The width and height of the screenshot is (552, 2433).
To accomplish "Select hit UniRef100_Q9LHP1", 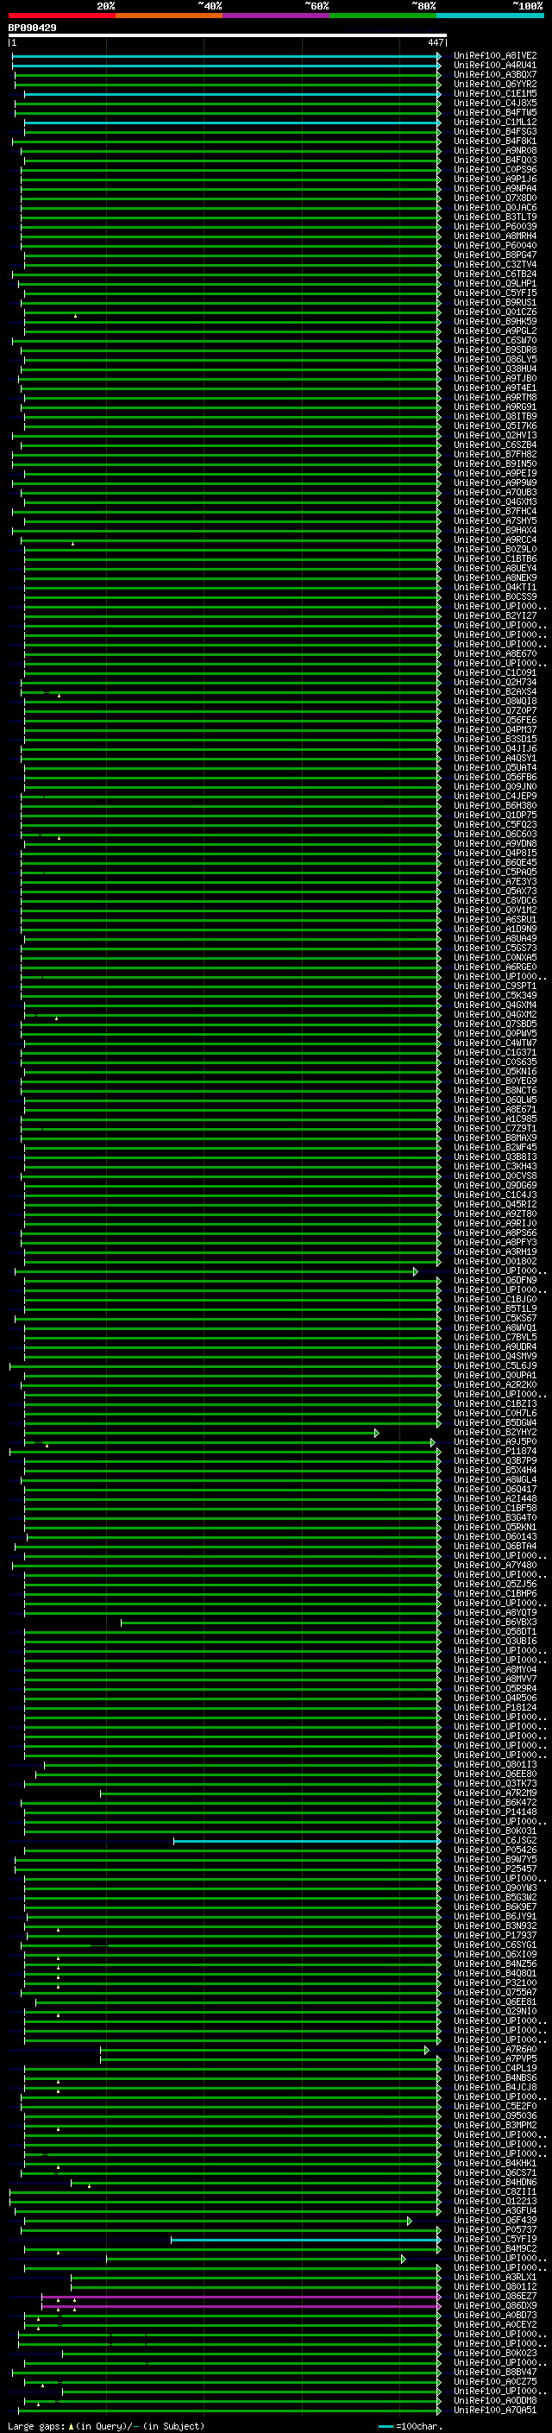I will point(495,283).
